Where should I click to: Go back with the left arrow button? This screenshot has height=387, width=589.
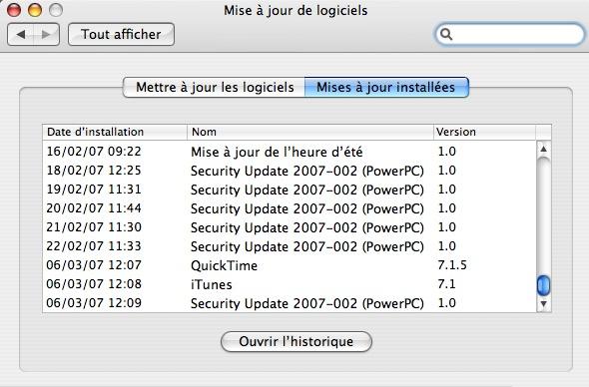click(21, 35)
